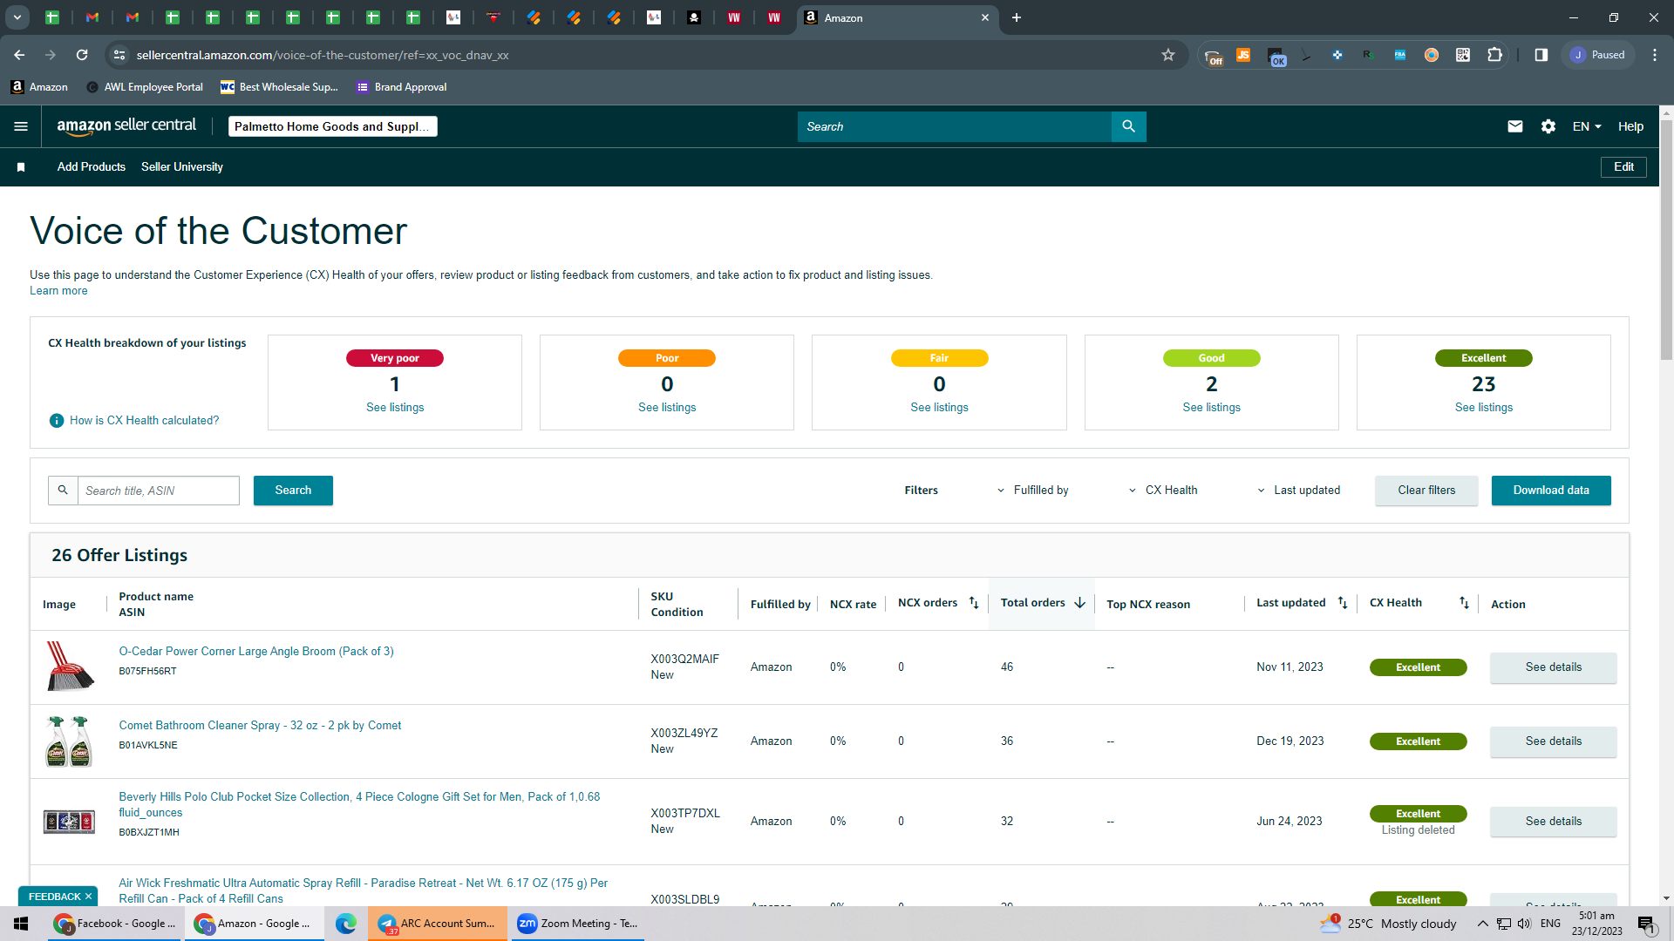Click the Paused profile button in Chrome
Screen dimensions: 1674x941
tap(1598, 55)
